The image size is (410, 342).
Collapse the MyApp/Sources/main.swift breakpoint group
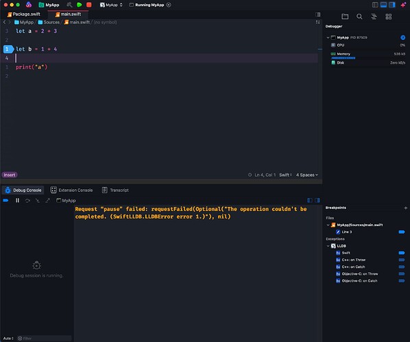[328, 225]
